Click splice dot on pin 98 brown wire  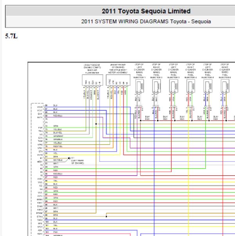(x=106, y=216)
